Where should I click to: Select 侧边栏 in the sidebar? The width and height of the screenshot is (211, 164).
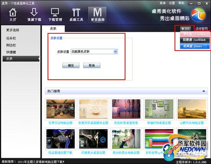click(x=11, y=45)
